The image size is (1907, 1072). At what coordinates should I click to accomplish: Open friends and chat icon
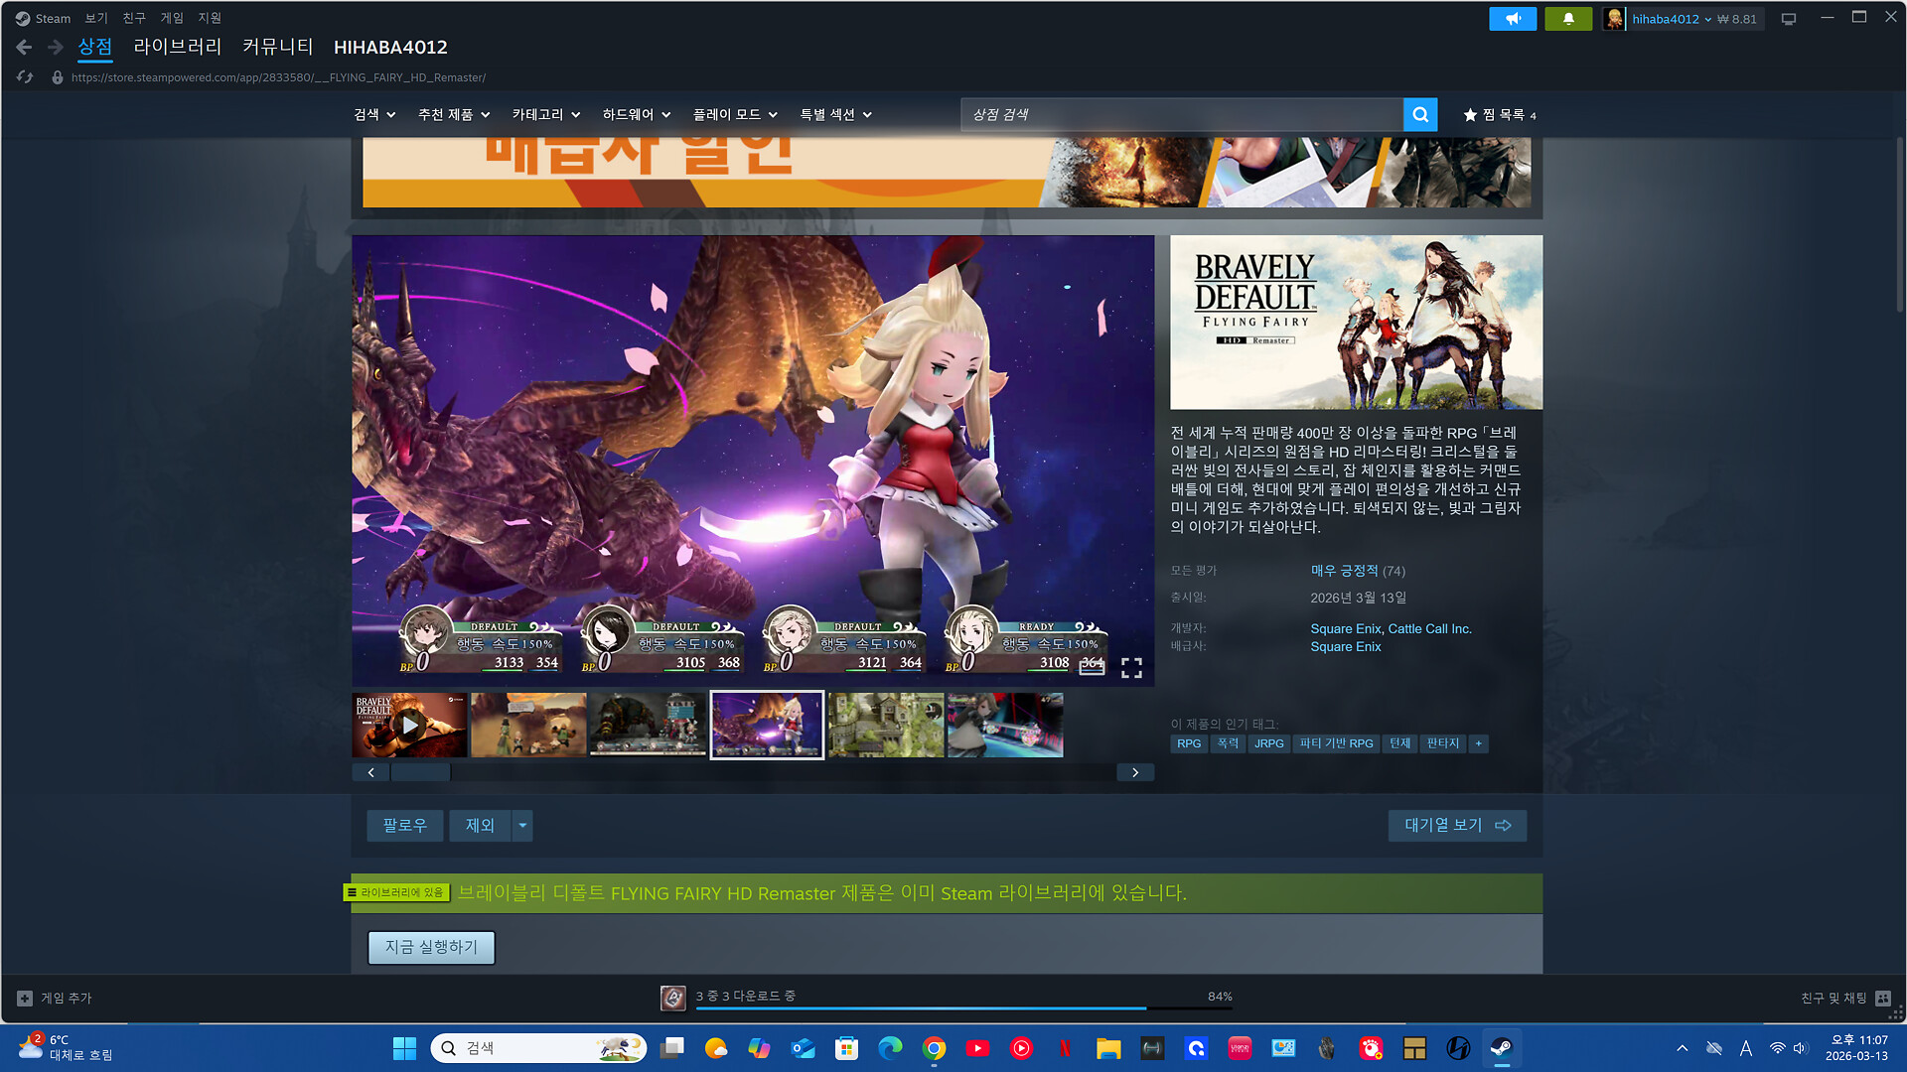pos(1882,999)
